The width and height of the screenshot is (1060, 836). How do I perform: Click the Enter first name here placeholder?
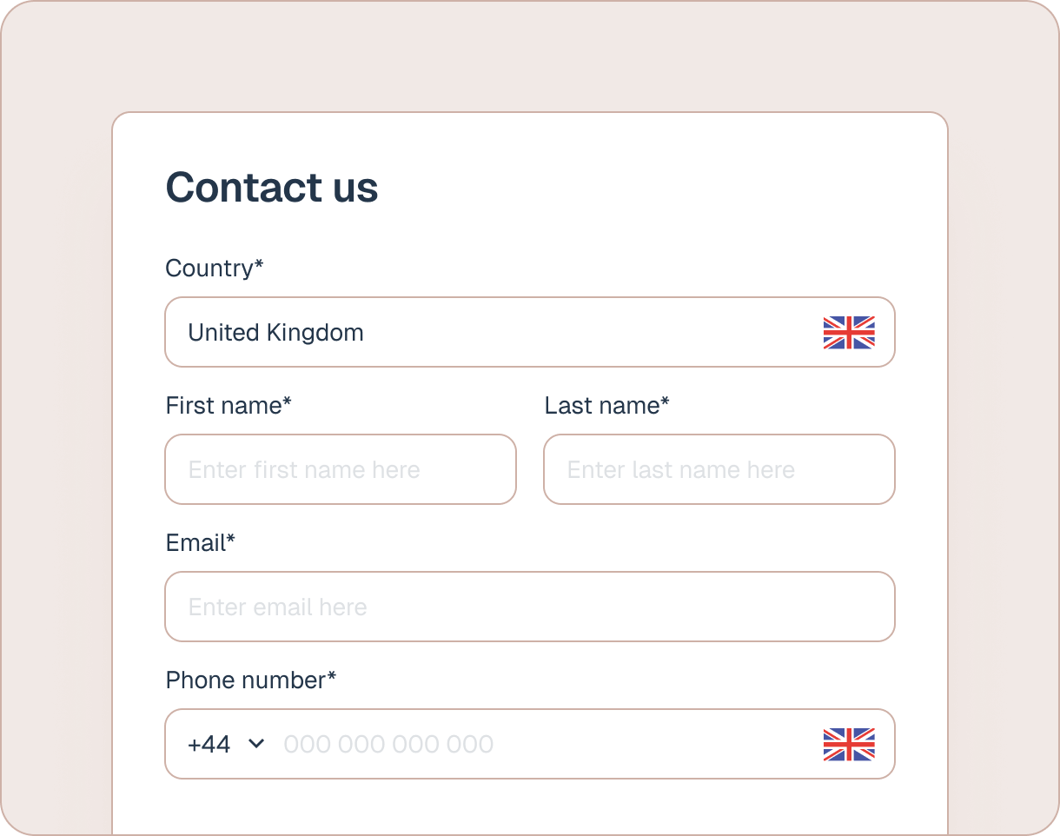[x=304, y=469]
